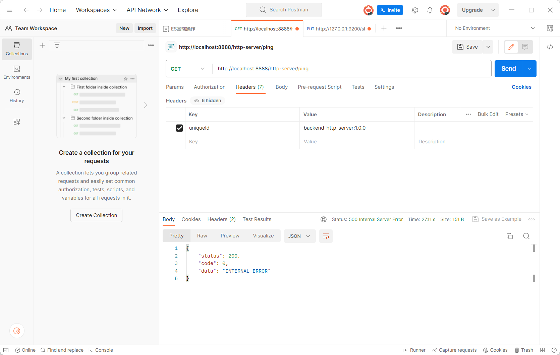Open the environment quick look icon

tap(550, 28)
